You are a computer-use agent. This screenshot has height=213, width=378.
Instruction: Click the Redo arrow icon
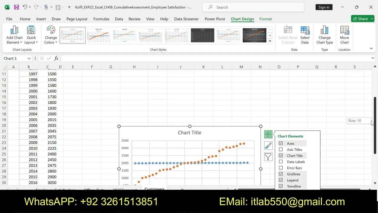(36, 7)
